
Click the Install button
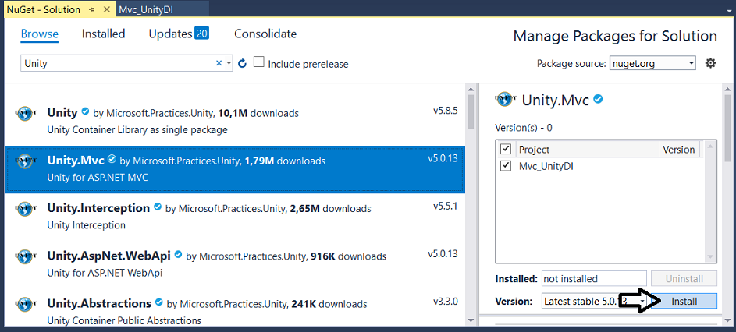[x=684, y=301]
